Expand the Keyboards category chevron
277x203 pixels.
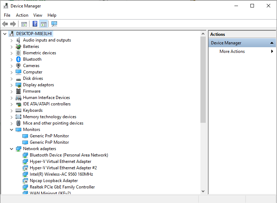tap(11, 111)
